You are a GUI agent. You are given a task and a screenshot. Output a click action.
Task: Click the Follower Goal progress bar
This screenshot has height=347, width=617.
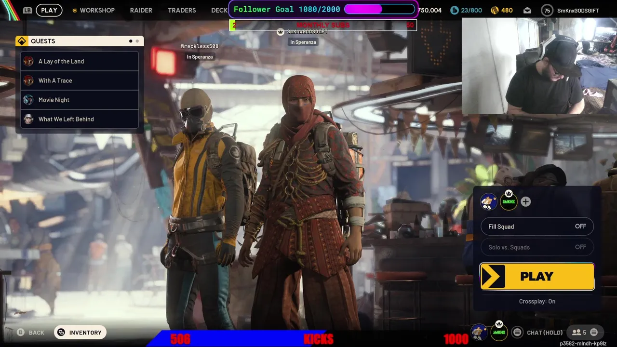[x=379, y=9]
